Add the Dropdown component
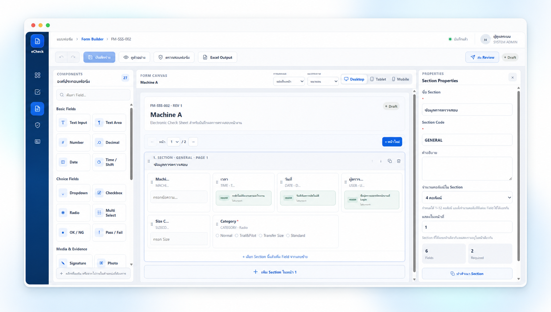Image resolution: width=551 pixels, height=312 pixels. (73, 193)
